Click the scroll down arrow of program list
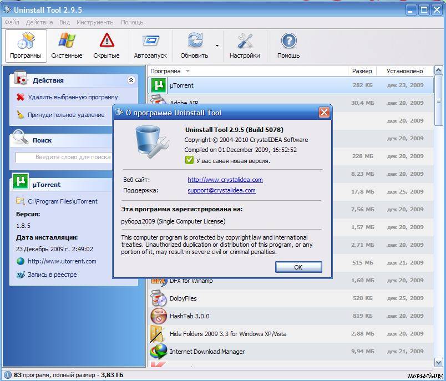Image resolution: width=446 pixels, height=381 pixels. click(438, 362)
